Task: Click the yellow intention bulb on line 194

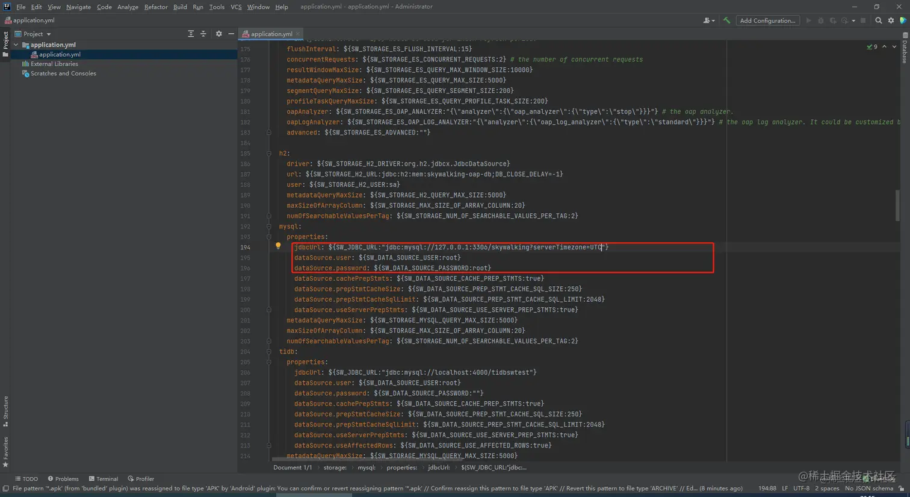Action: [x=278, y=246]
